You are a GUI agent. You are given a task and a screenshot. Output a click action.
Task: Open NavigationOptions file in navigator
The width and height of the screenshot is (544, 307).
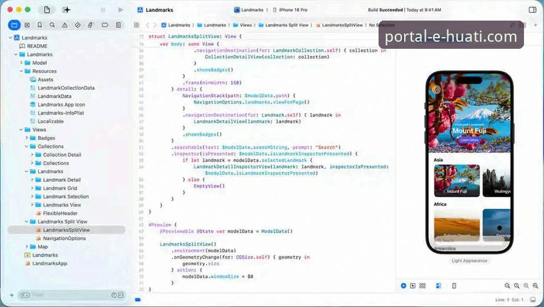(64, 238)
